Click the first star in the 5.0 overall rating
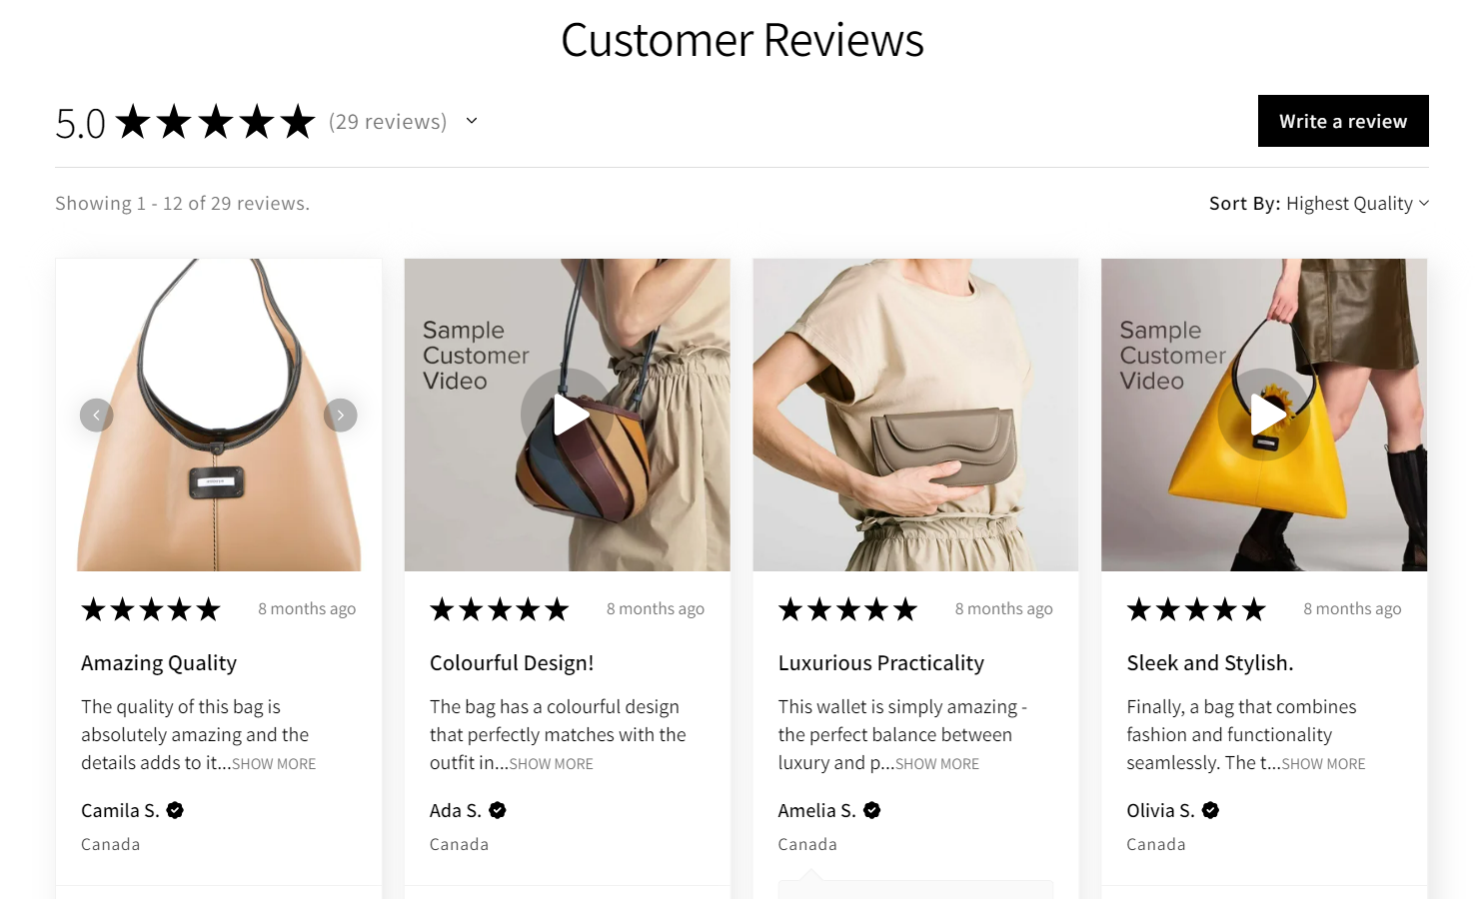 [132, 121]
